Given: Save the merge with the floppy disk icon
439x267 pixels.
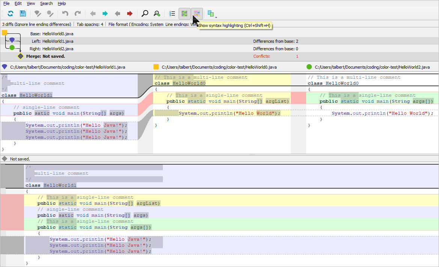Looking at the screenshot, I should tap(23, 13).
